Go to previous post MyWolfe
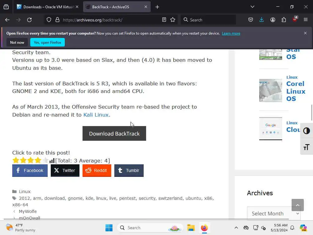 28,211
